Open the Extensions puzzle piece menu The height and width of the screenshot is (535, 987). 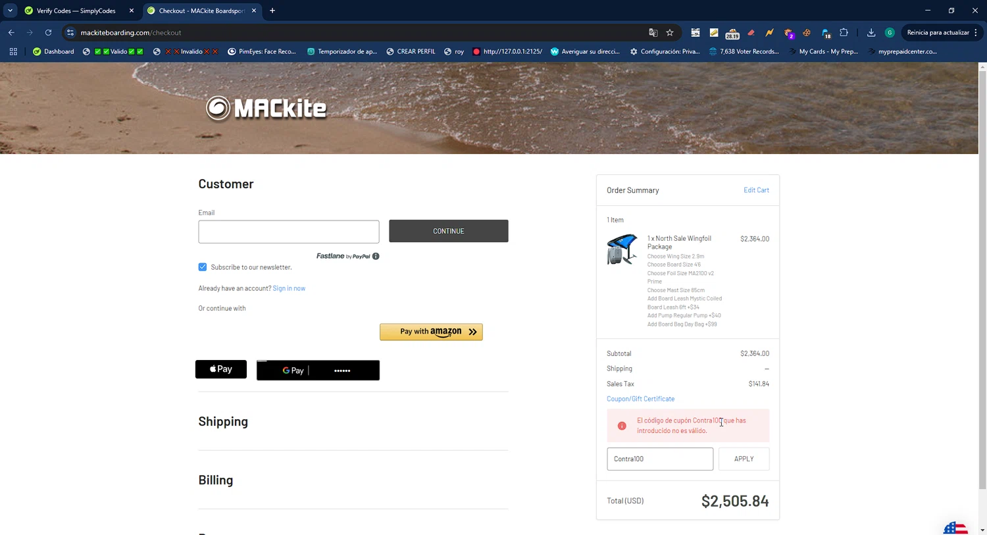tap(844, 32)
